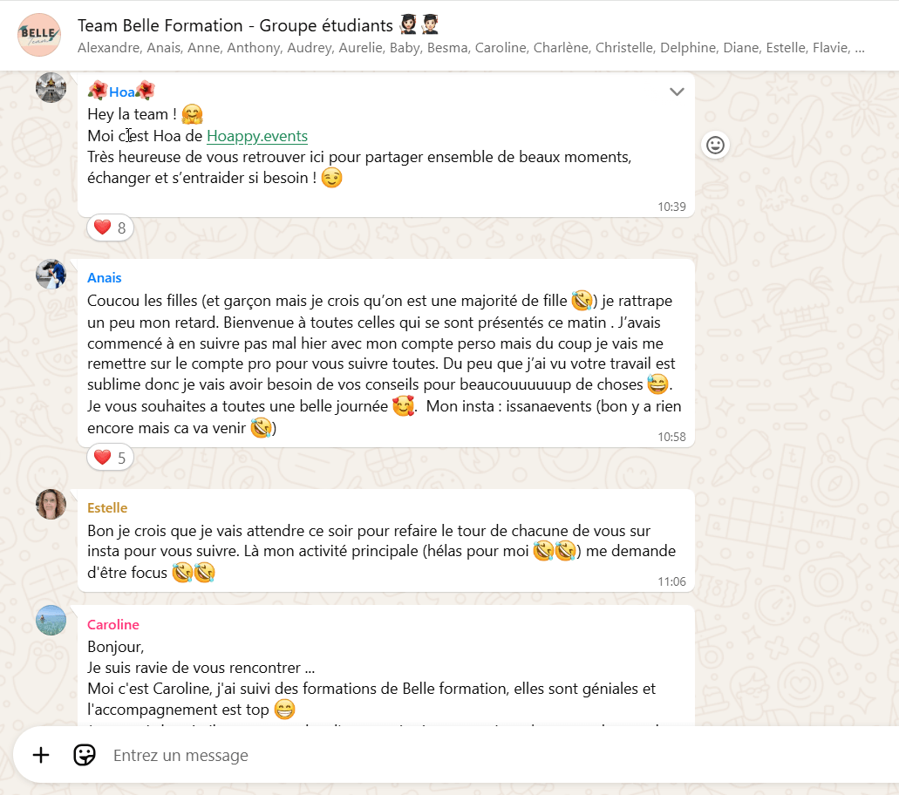View Caroline's profile picture

tap(51, 620)
